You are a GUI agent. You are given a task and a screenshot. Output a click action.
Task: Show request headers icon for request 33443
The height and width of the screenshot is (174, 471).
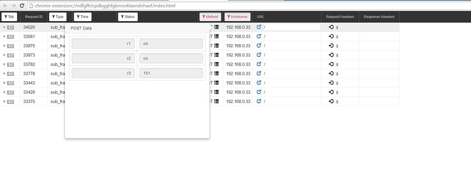(331, 83)
